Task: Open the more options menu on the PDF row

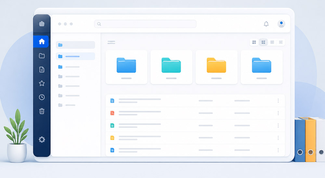Action: (278, 113)
